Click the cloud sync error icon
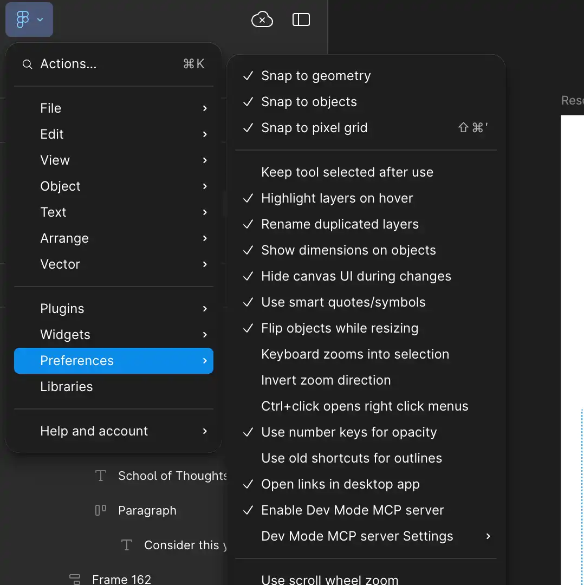 pyautogui.click(x=262, y=19)
